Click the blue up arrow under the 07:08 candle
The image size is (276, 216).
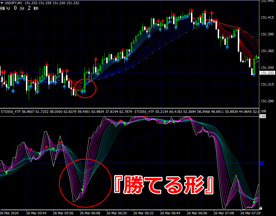pos(227,47)
